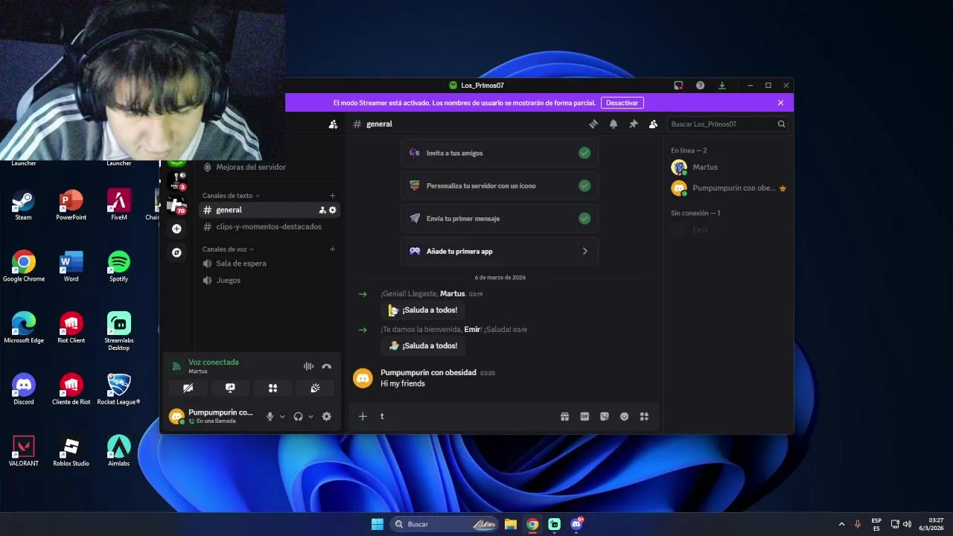Screen dimensions: 953x536
Task: Start an activity in voice panel
Action: pos(272,388)
